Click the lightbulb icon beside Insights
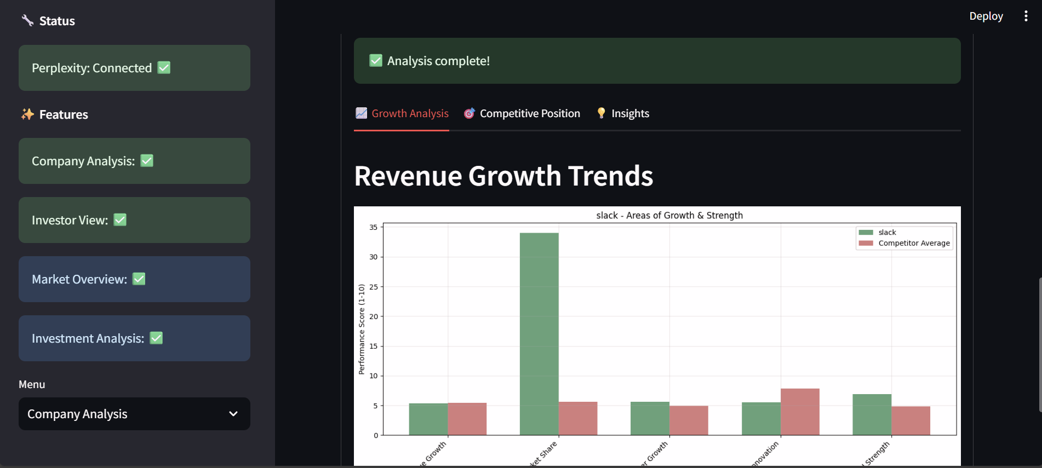The width and height of the screenshot is (1042, 468). coord(601,113)
